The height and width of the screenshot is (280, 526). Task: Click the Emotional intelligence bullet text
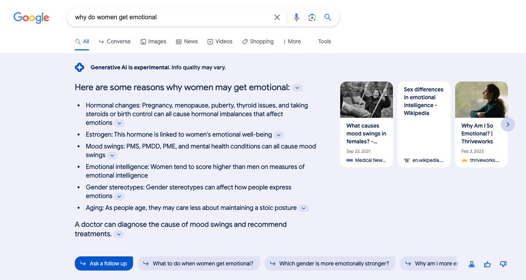[x=195, y=171]
